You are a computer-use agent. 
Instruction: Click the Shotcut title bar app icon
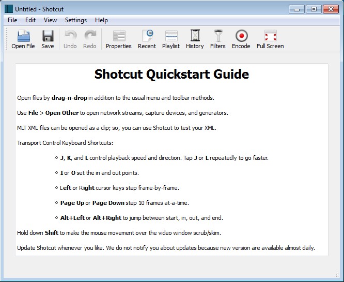9,9
